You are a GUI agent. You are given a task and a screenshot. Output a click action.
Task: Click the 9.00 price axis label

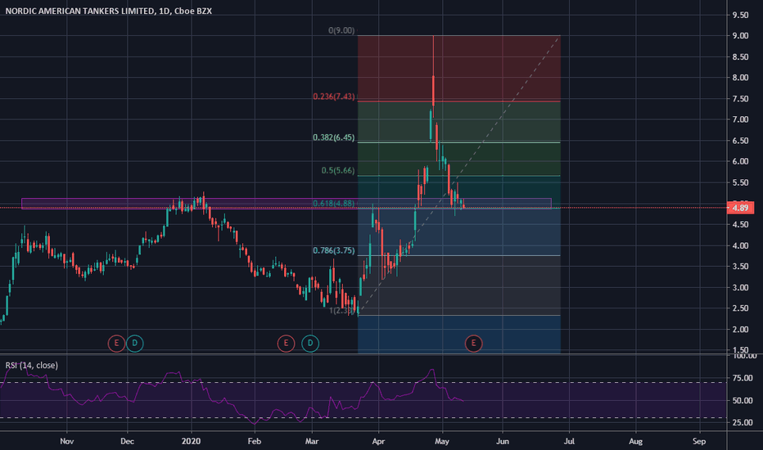point(740,35)
